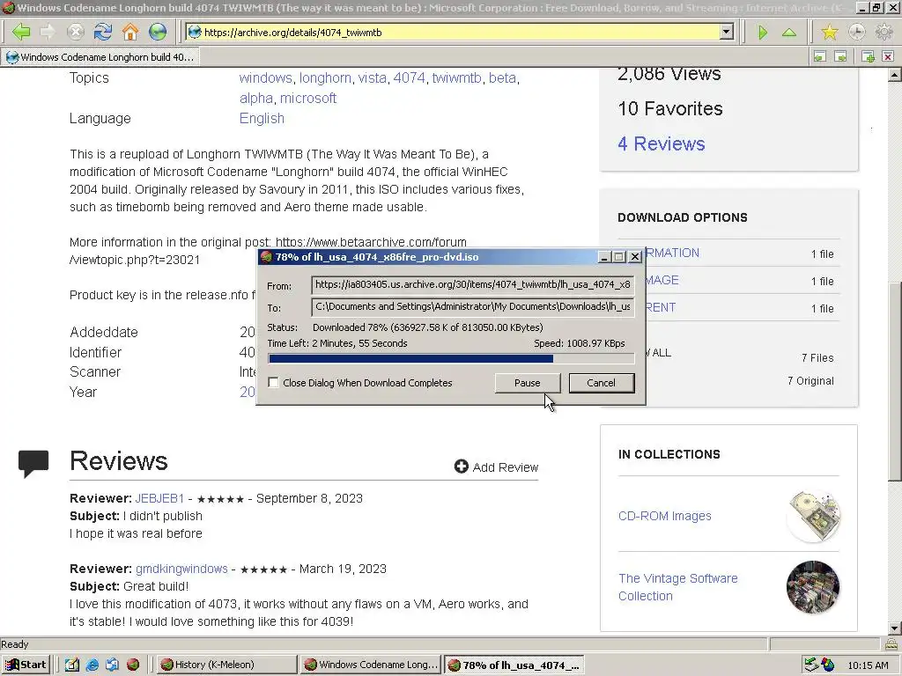
Task: Click the "Speed: 1008.97 KBps" text
Action: 580,343
